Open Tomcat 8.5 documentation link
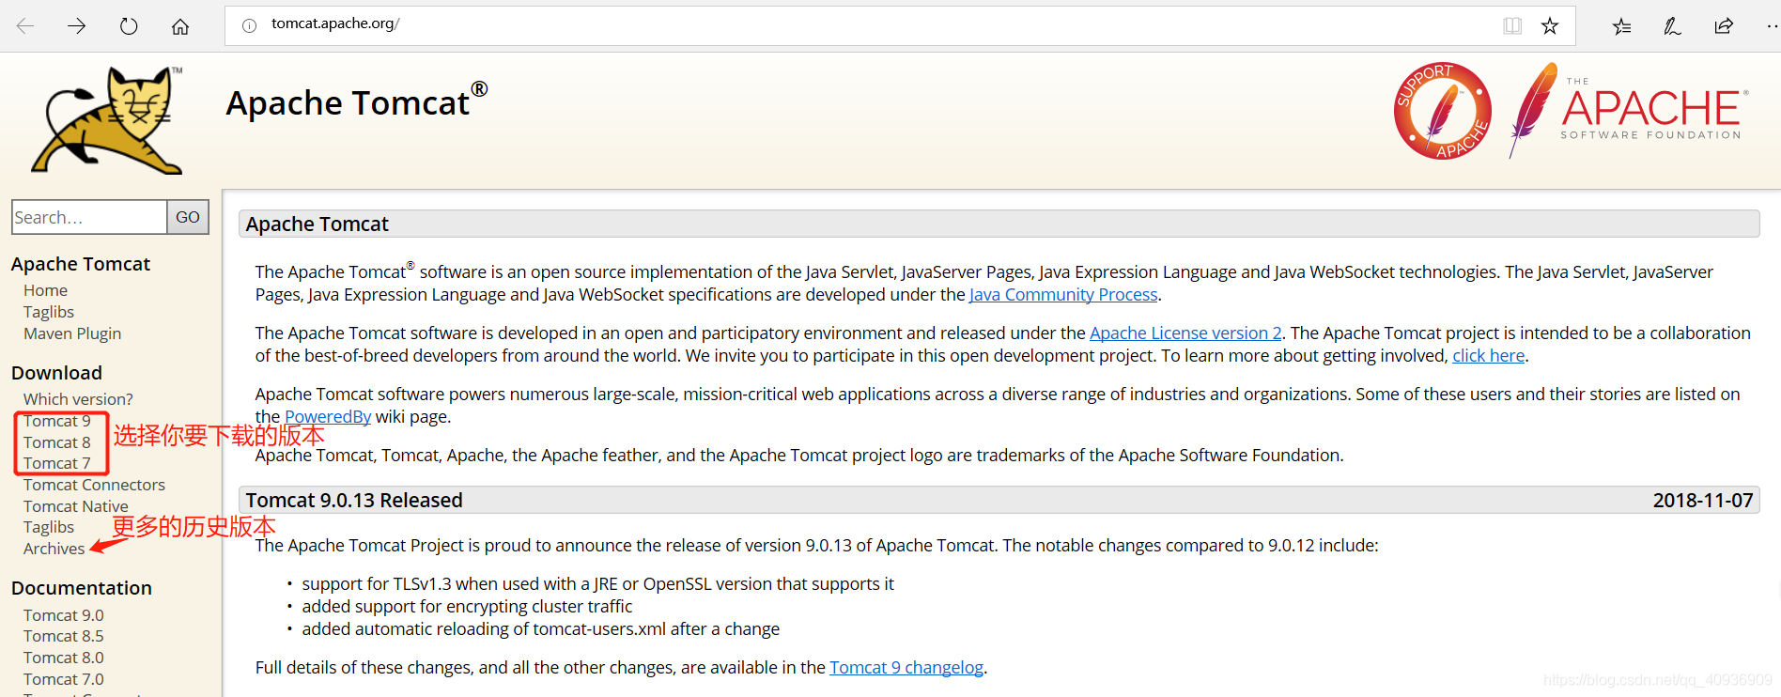The width and height of the screenshot is (1781, 697). point(64,636)
